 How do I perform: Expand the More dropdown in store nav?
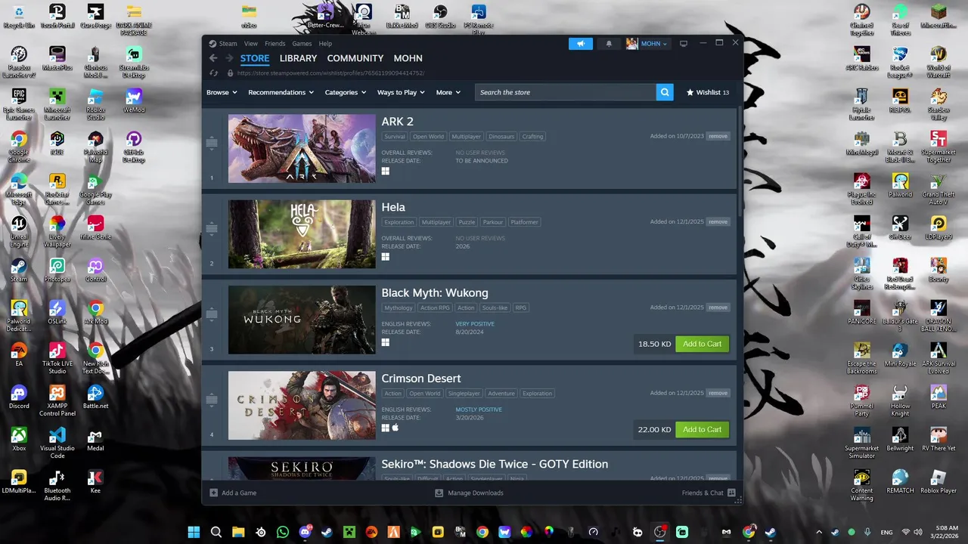point(448,92)
